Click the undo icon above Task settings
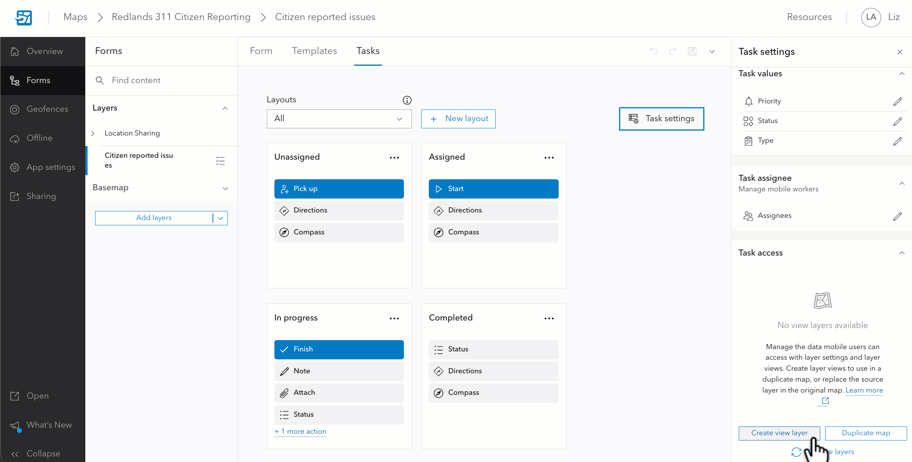 point(654,51)
